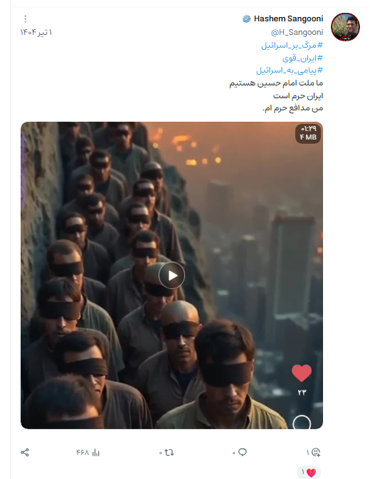Click the blue verified badge icon
The height and width of the screenshot is (479, 370).
246,19
